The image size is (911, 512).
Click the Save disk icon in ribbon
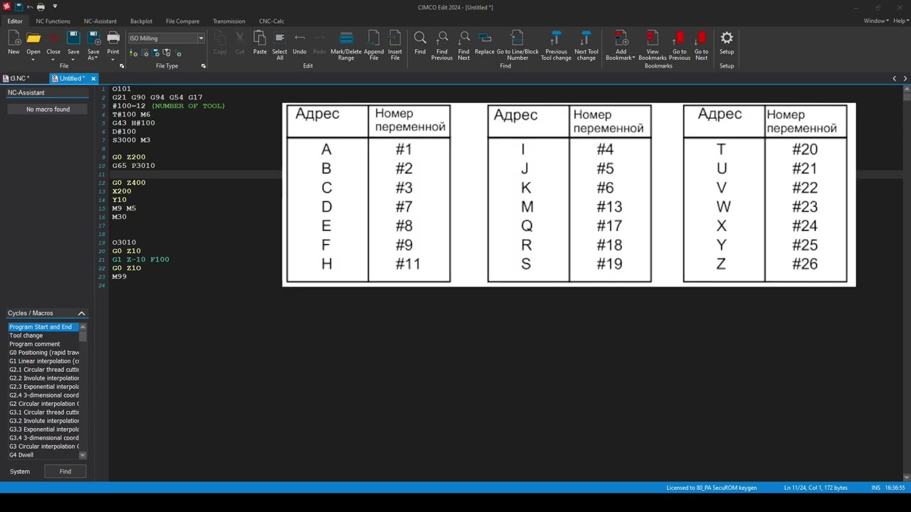pos(73,38)
